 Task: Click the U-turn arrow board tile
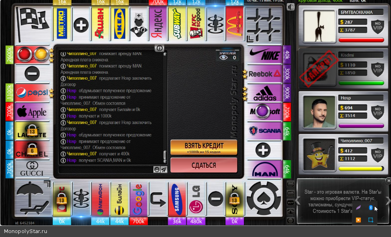(158, 199)
